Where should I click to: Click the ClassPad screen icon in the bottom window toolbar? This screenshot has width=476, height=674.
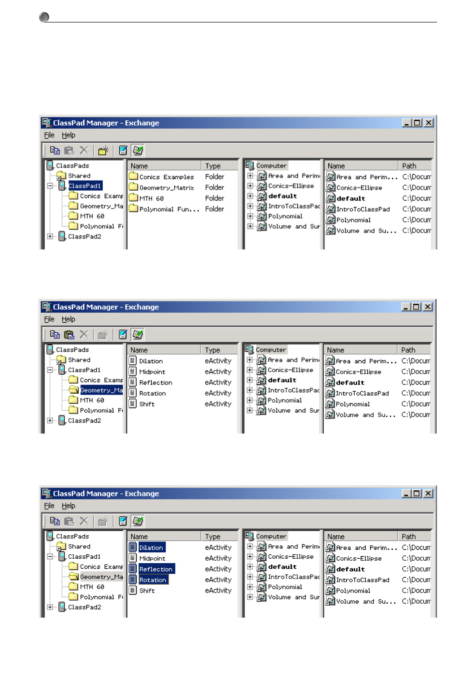(123, 521)
